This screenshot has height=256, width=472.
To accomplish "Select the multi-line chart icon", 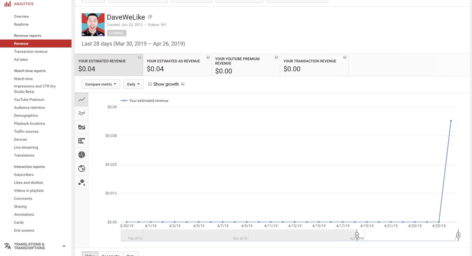I will click(x=82, y=113).
